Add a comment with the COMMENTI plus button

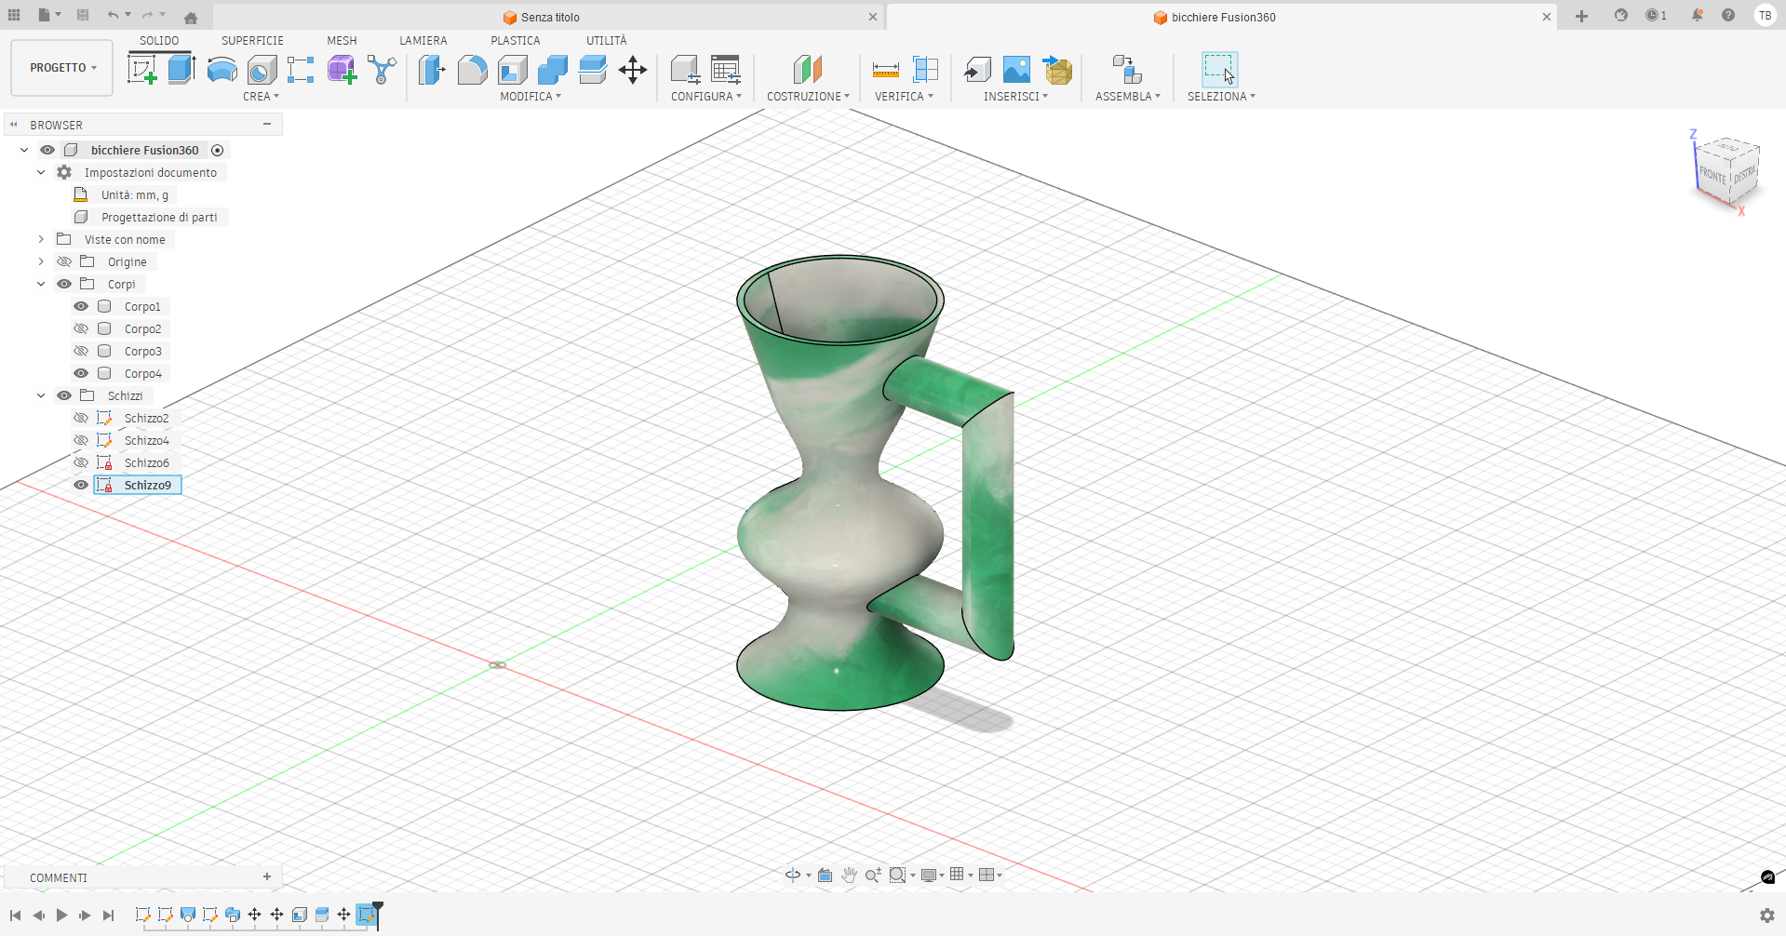coord(267,876)
